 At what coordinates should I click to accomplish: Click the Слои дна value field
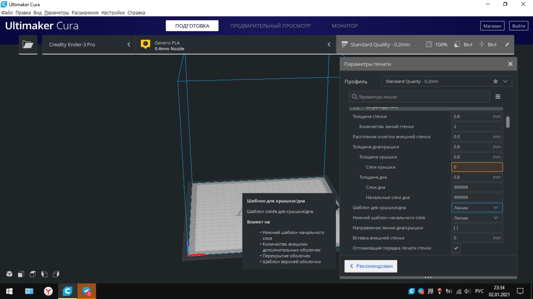point(477,187)
